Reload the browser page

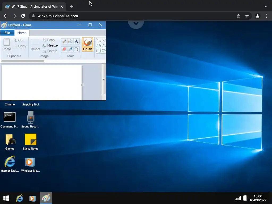23,16
